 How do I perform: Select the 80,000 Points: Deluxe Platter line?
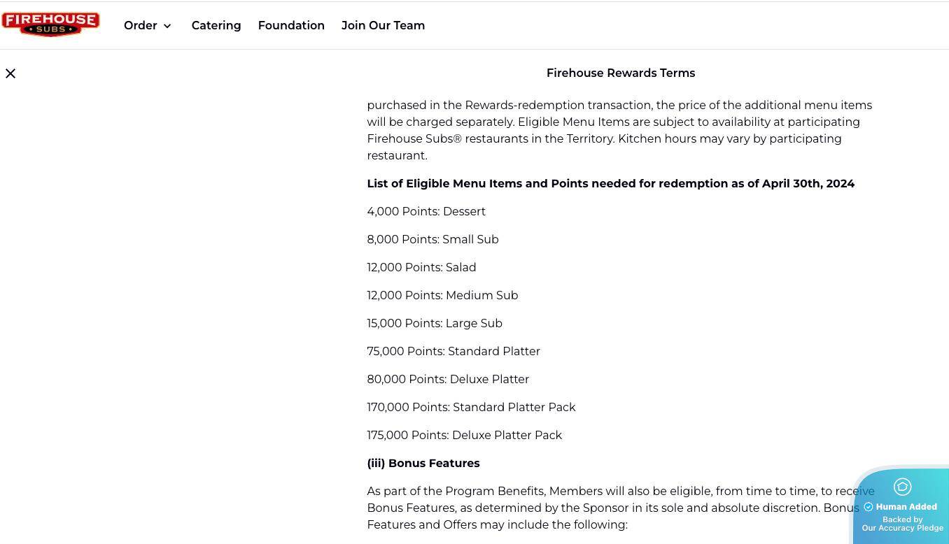[448, 379]
